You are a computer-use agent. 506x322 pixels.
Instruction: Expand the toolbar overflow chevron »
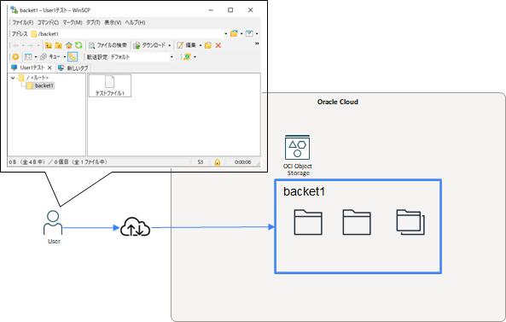tap(257, 44)
